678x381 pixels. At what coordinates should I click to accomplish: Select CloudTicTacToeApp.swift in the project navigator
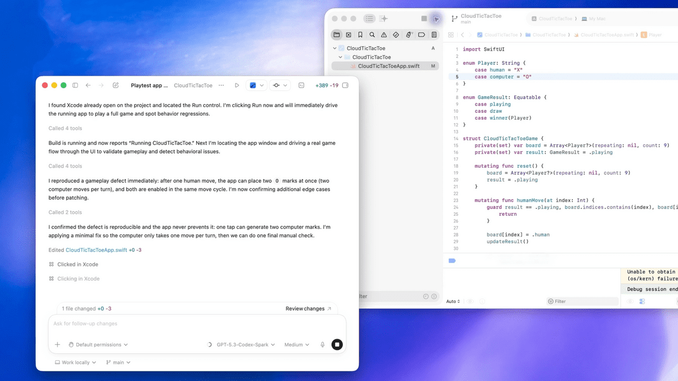click(388, 66)
